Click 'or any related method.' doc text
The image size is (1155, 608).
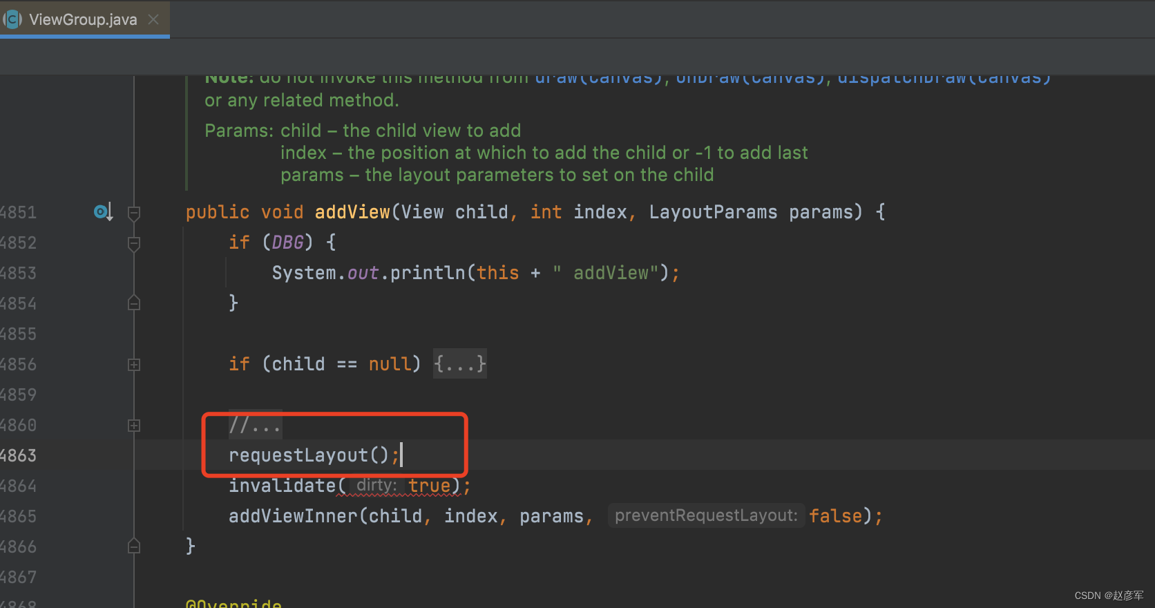pyautogui.click(x=302, y=100)
